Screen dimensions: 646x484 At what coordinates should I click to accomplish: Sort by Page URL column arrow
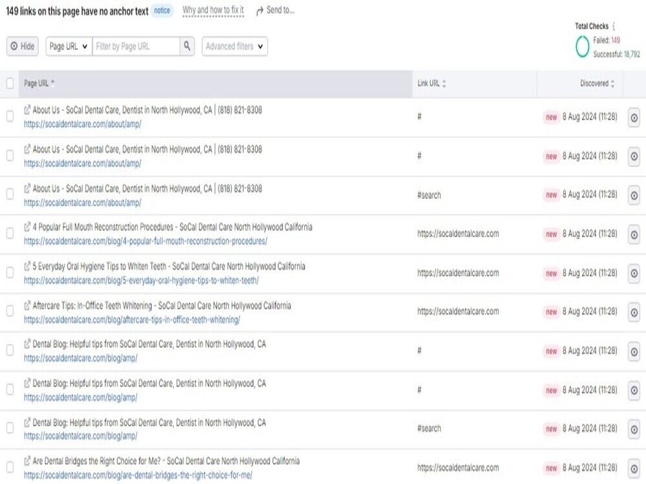click(x=52, y=83)
